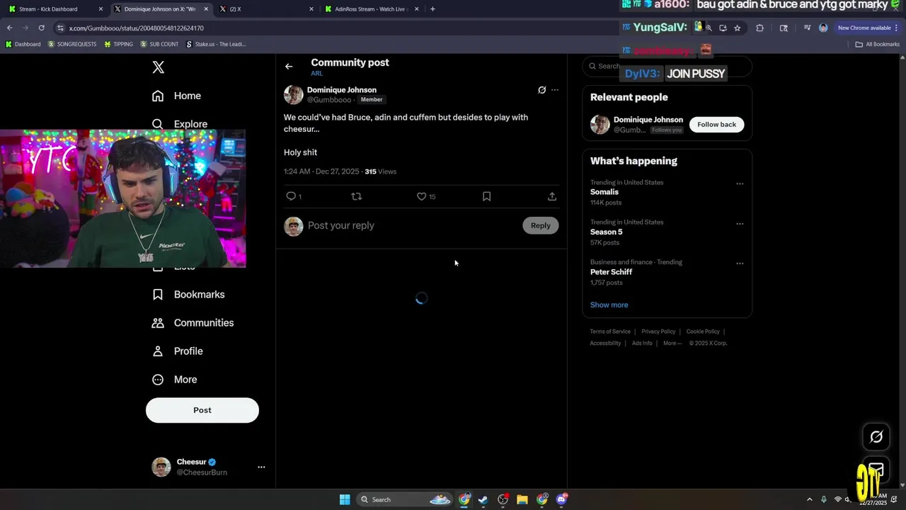This screenshot has width=906, height=510.
Task: Open options for Season 5 trend
Action: coord(740,223)
